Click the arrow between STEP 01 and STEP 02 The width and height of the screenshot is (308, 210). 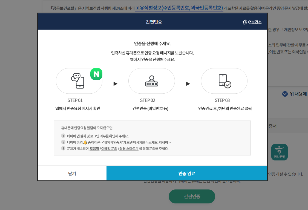(x=115, y=84)
